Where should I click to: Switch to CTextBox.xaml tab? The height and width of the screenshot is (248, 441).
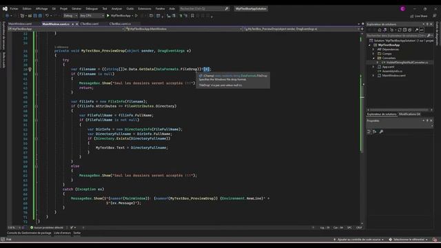[90, 24]
